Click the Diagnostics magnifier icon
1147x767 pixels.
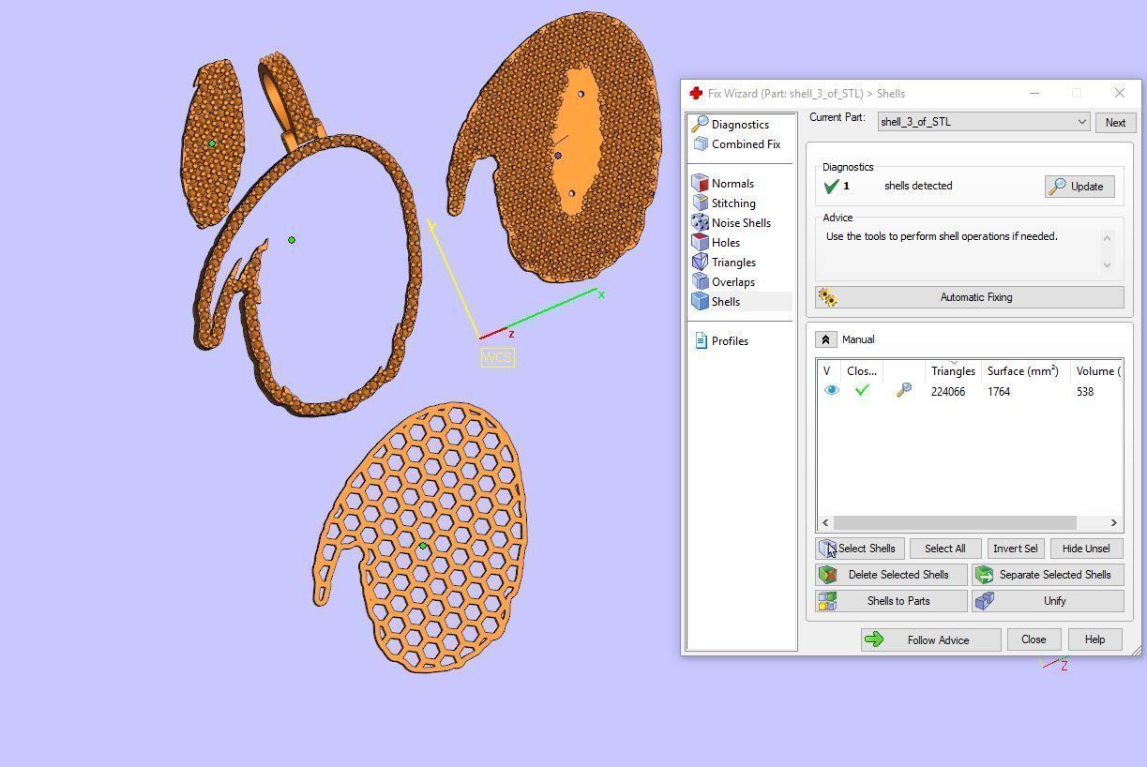coord(700,125)
